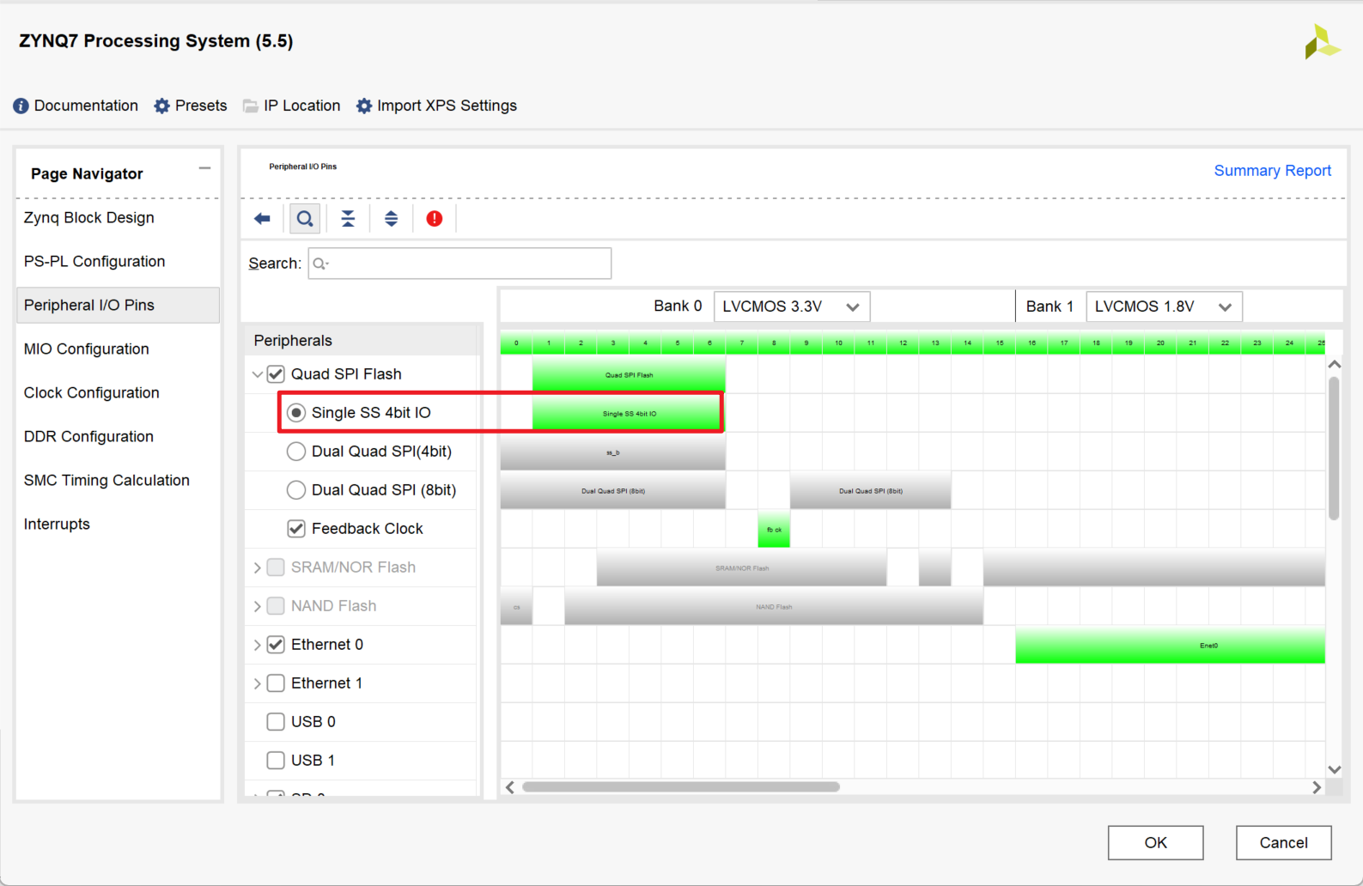This screenshot has width=1363, height=886.
Task: Click the Documentation info icon
Action: [x=21, y=106]
